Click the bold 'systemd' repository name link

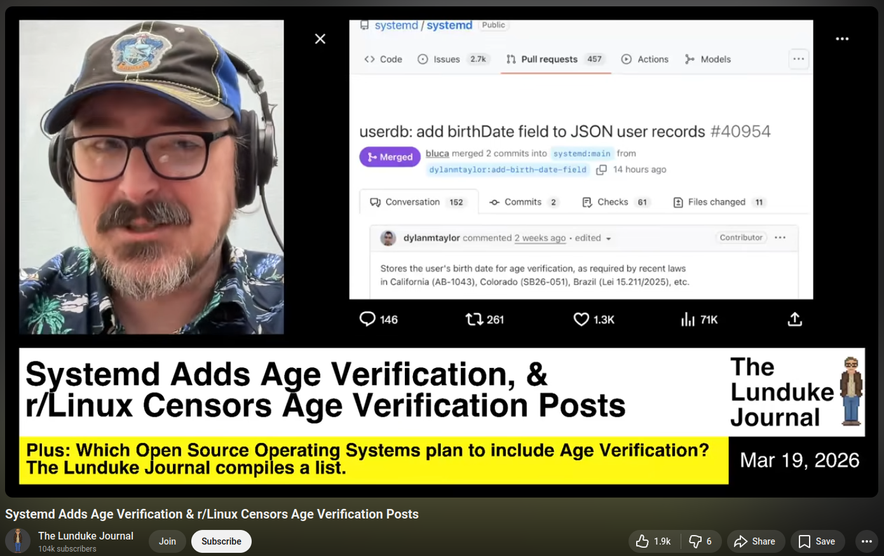[449, 25]
